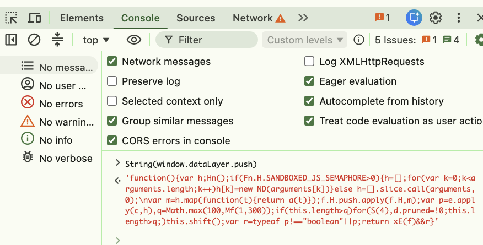Show more tabs with the double chevron

click(303, 18)
